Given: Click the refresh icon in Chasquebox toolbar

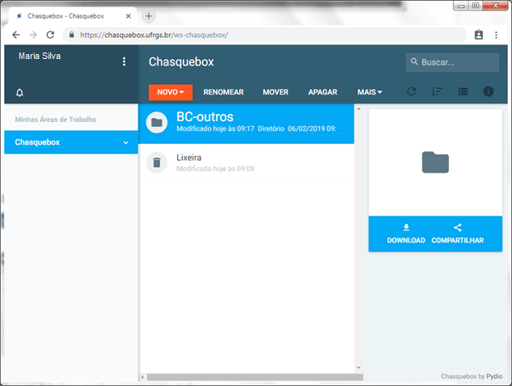Looking at the screenshot, I should [x=411, y=91].
